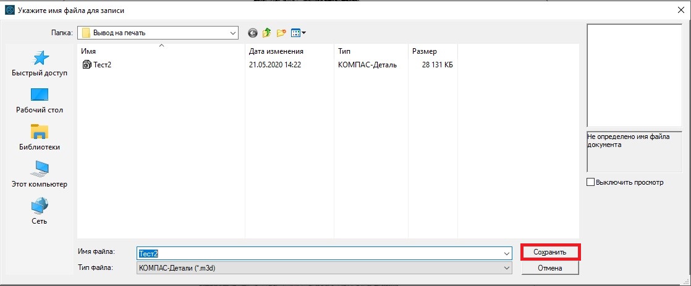
Task: Sort files by Размер column header
Action: (424, 51)
